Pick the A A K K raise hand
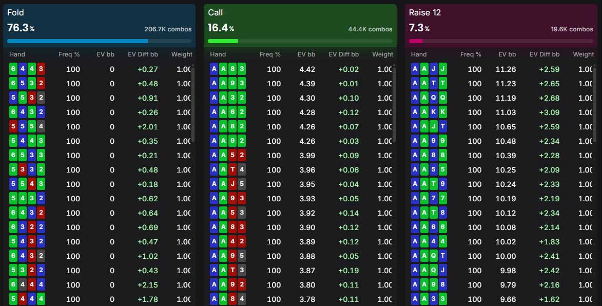 429,112
